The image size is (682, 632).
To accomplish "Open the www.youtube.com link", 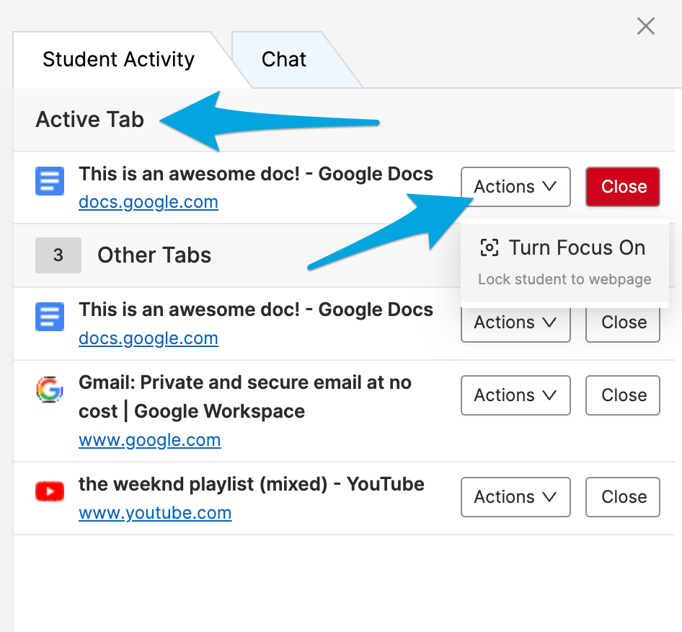I will (155, 513).
